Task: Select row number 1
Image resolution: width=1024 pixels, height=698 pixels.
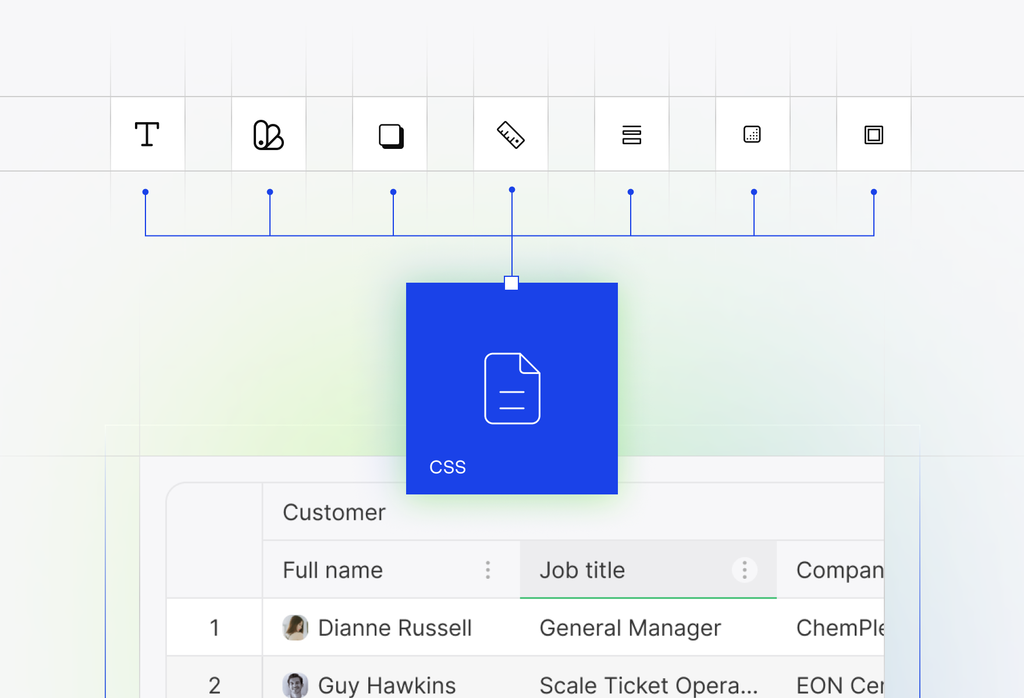Action: coord(215,628)
